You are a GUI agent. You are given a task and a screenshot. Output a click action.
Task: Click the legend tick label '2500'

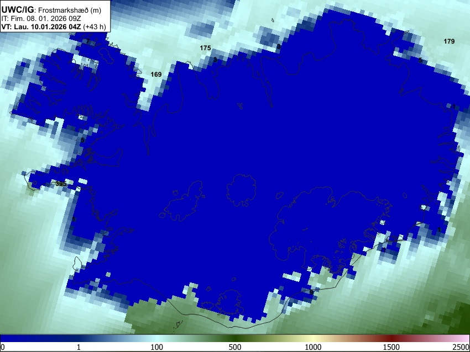click(x=461, y=347)
